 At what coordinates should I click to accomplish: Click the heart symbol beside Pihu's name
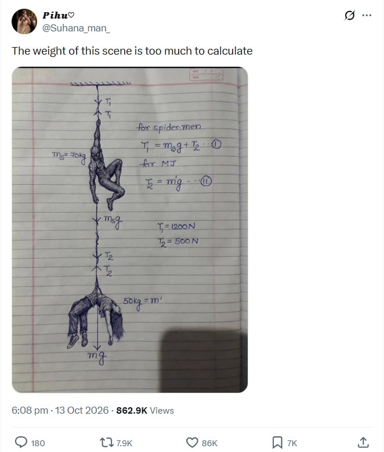point(71,15)
